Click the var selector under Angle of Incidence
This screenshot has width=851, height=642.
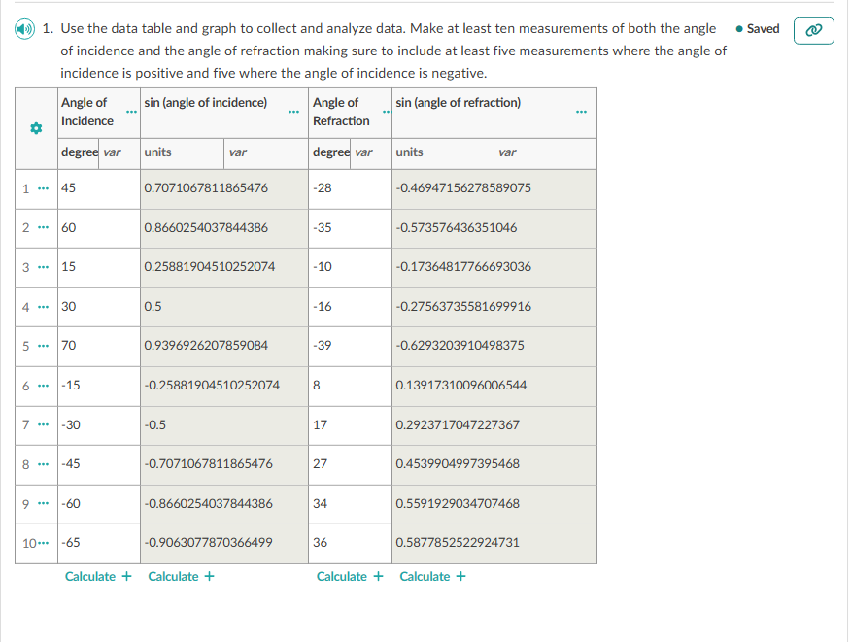(114, 153)
